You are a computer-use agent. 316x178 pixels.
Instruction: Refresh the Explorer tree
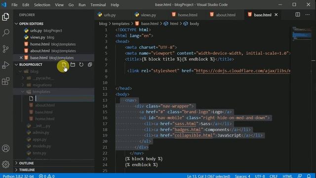pos(81,65)
